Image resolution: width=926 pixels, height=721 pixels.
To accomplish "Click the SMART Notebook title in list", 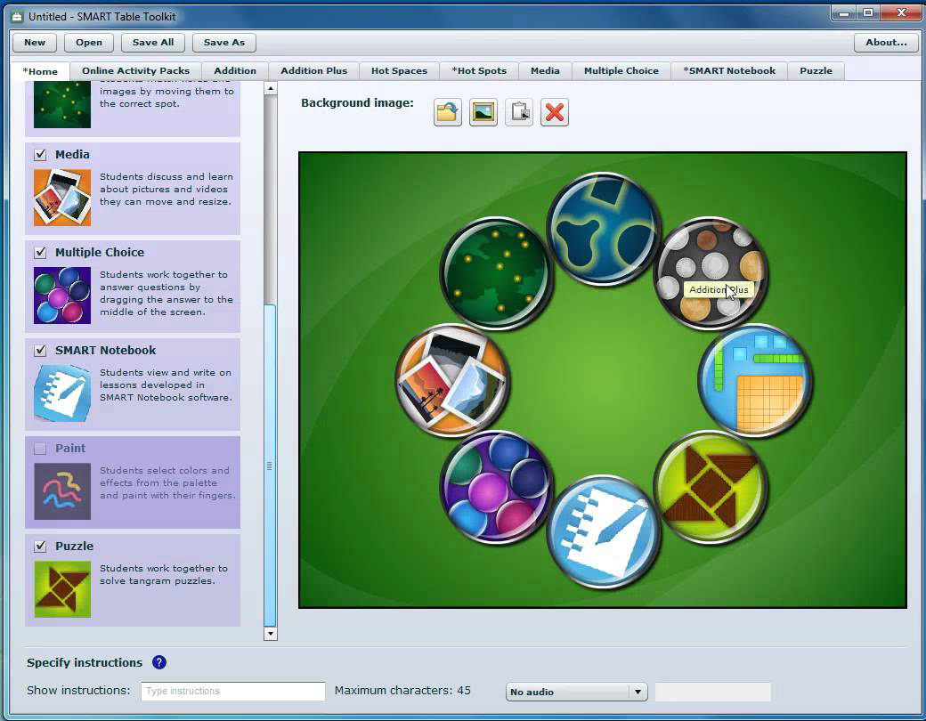I will (106, 350).
